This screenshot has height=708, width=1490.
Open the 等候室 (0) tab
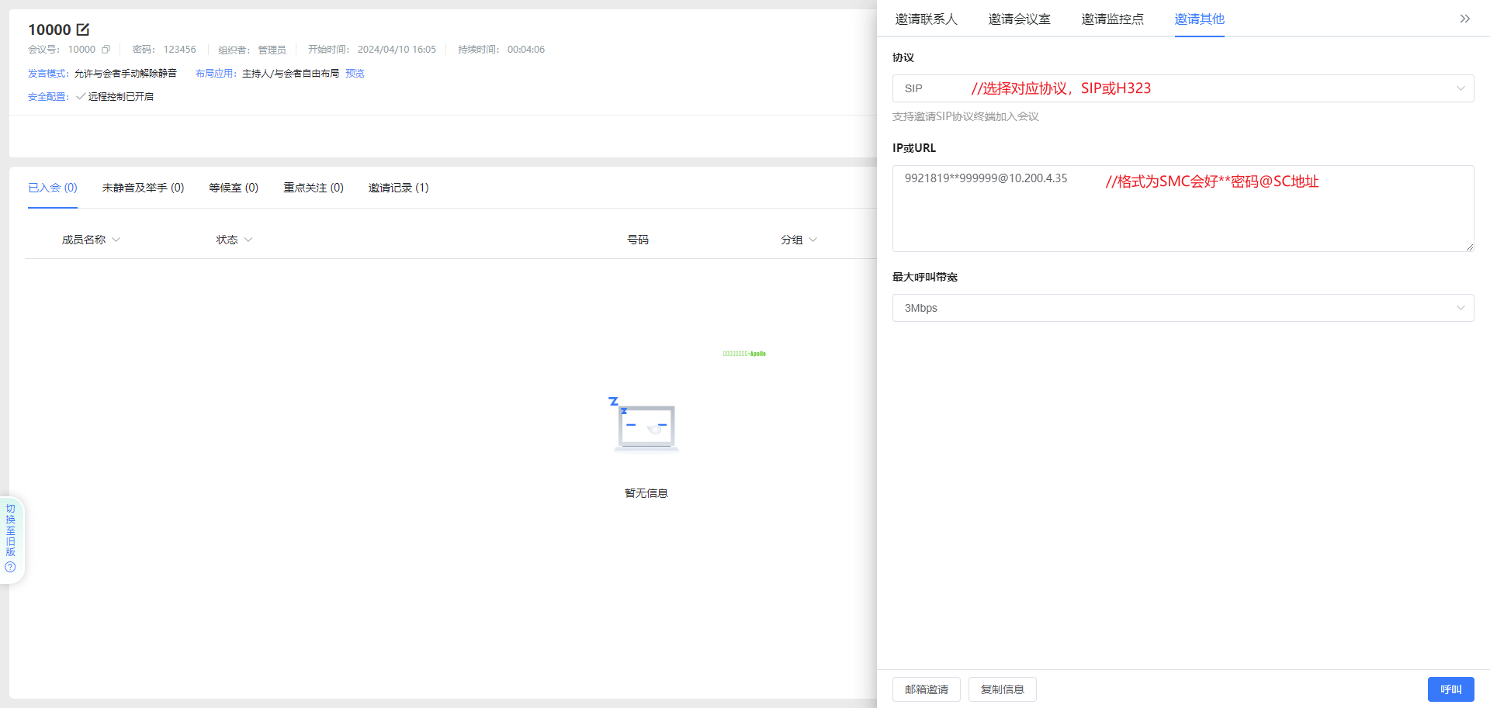tap(233, 188)
